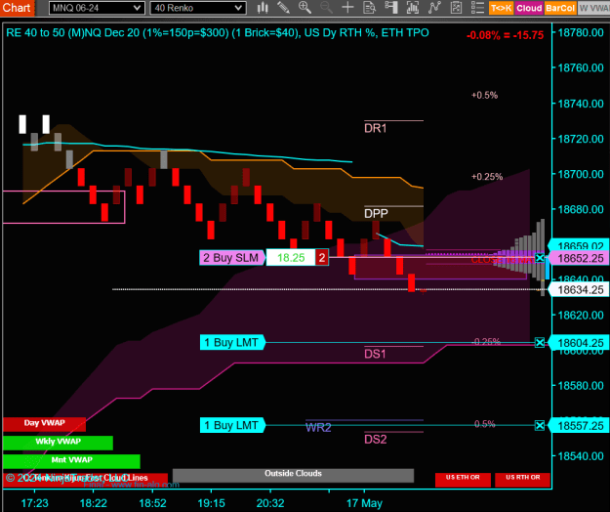Click the red quantity 2 box

tap(322, 258)
